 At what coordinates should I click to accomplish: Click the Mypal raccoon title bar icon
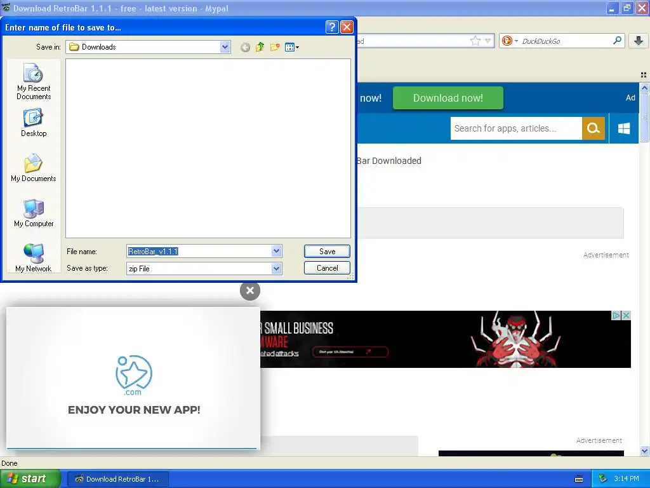click(x=6, y=8)
